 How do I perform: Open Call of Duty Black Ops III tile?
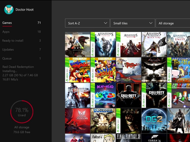[129, 95]
